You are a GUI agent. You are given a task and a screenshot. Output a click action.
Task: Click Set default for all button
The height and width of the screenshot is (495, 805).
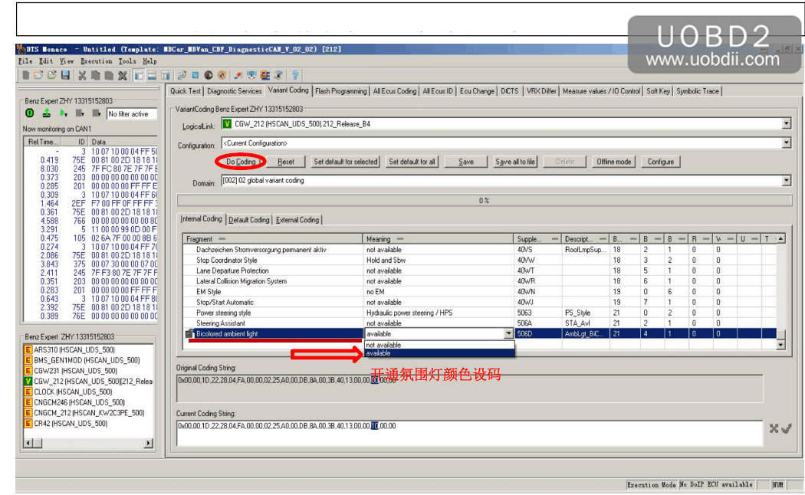[x=412, y=162]
